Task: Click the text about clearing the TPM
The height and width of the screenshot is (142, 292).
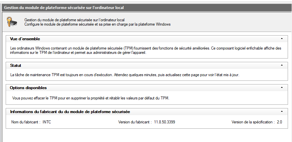Action: tap(91, 98)
